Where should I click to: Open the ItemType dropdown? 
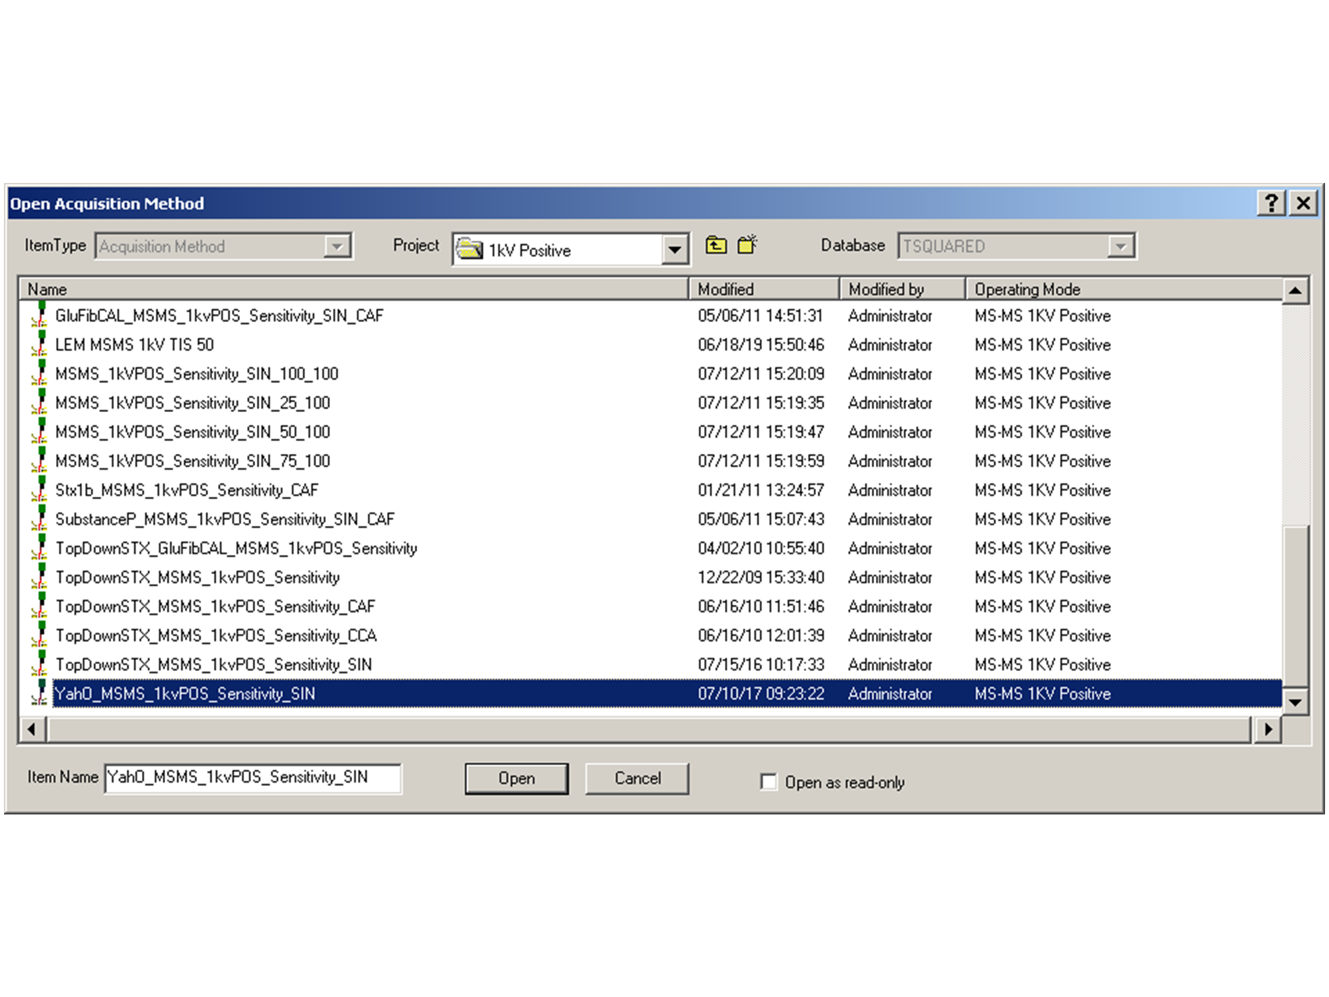click(338, 246)
